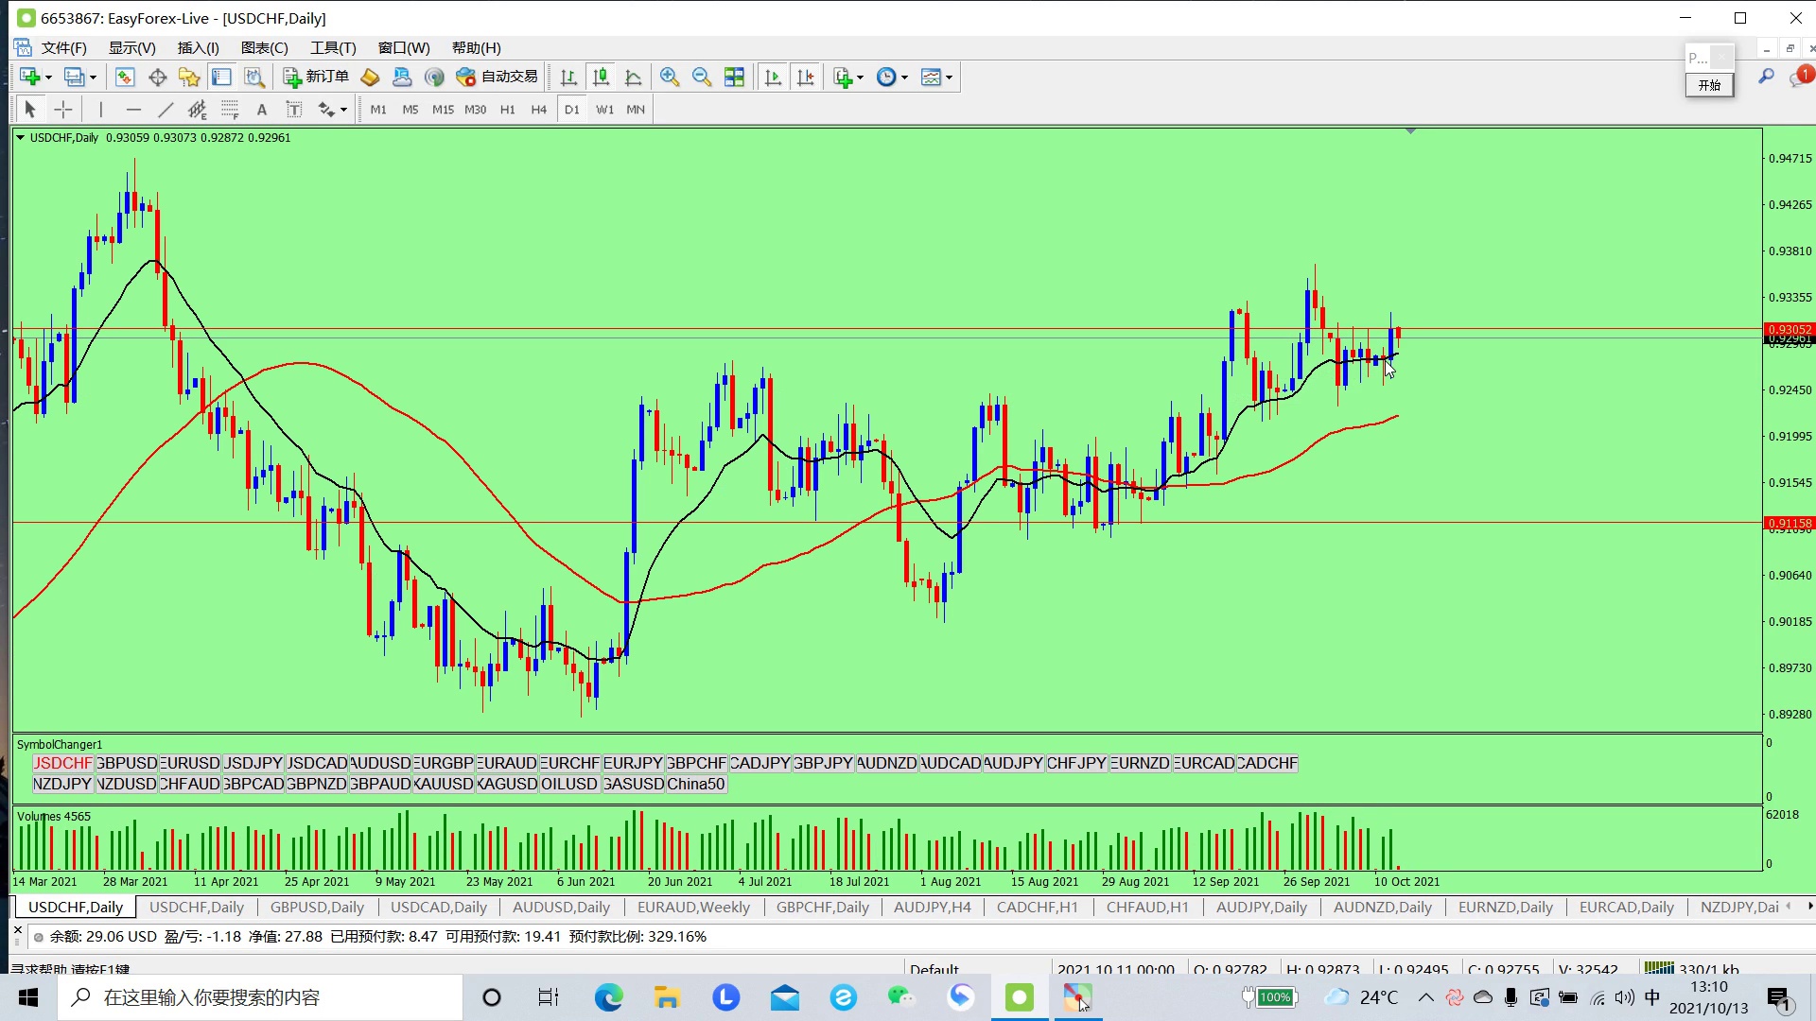Toggle the AutoTrading (自动交易) button
Image resolution: width=1816 pixels, height=1021 pixels.
(x=498, y=77)
